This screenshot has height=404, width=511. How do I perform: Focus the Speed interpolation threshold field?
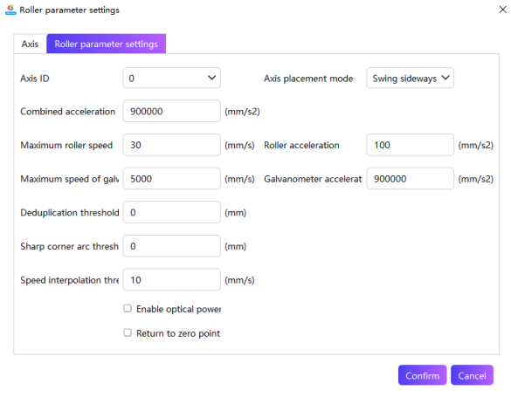click(172, 279)
